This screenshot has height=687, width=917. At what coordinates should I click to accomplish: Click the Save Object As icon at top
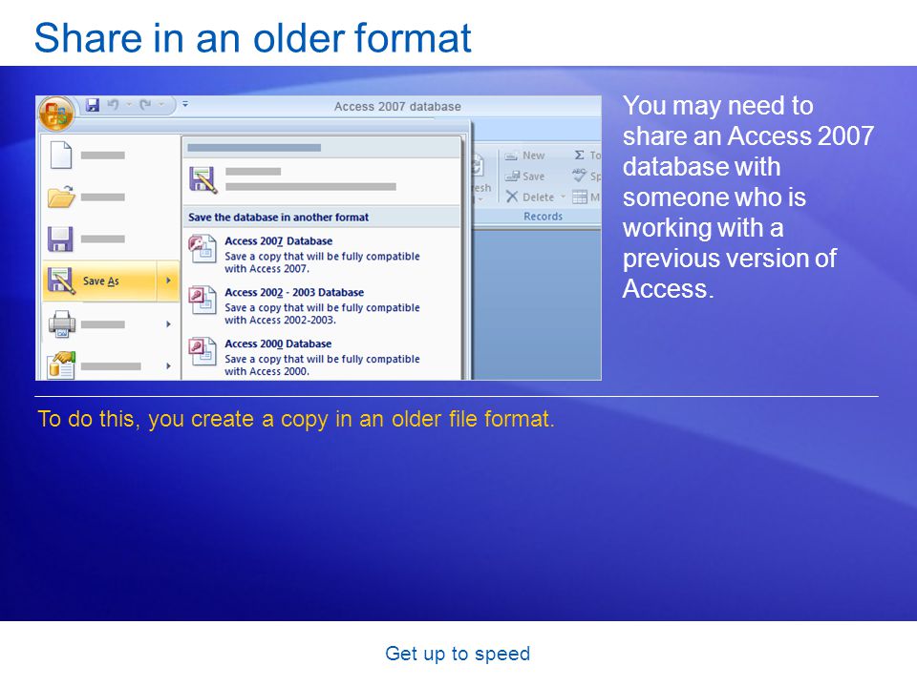coord(203,179)
